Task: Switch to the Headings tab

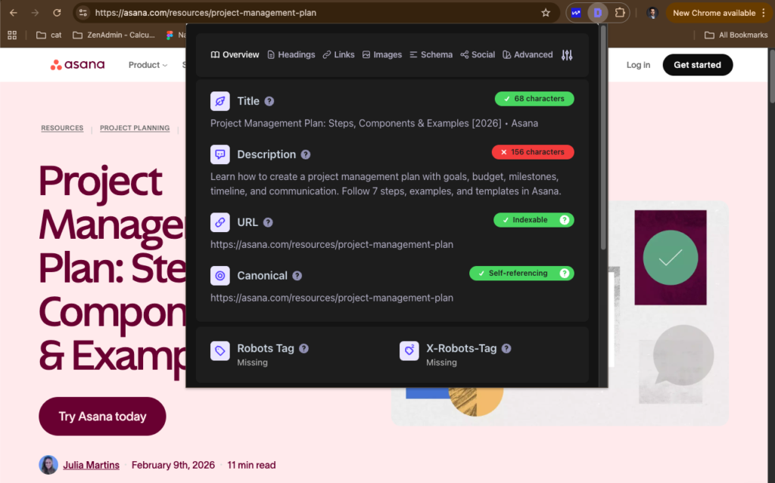Action: (x=291, y=54)
